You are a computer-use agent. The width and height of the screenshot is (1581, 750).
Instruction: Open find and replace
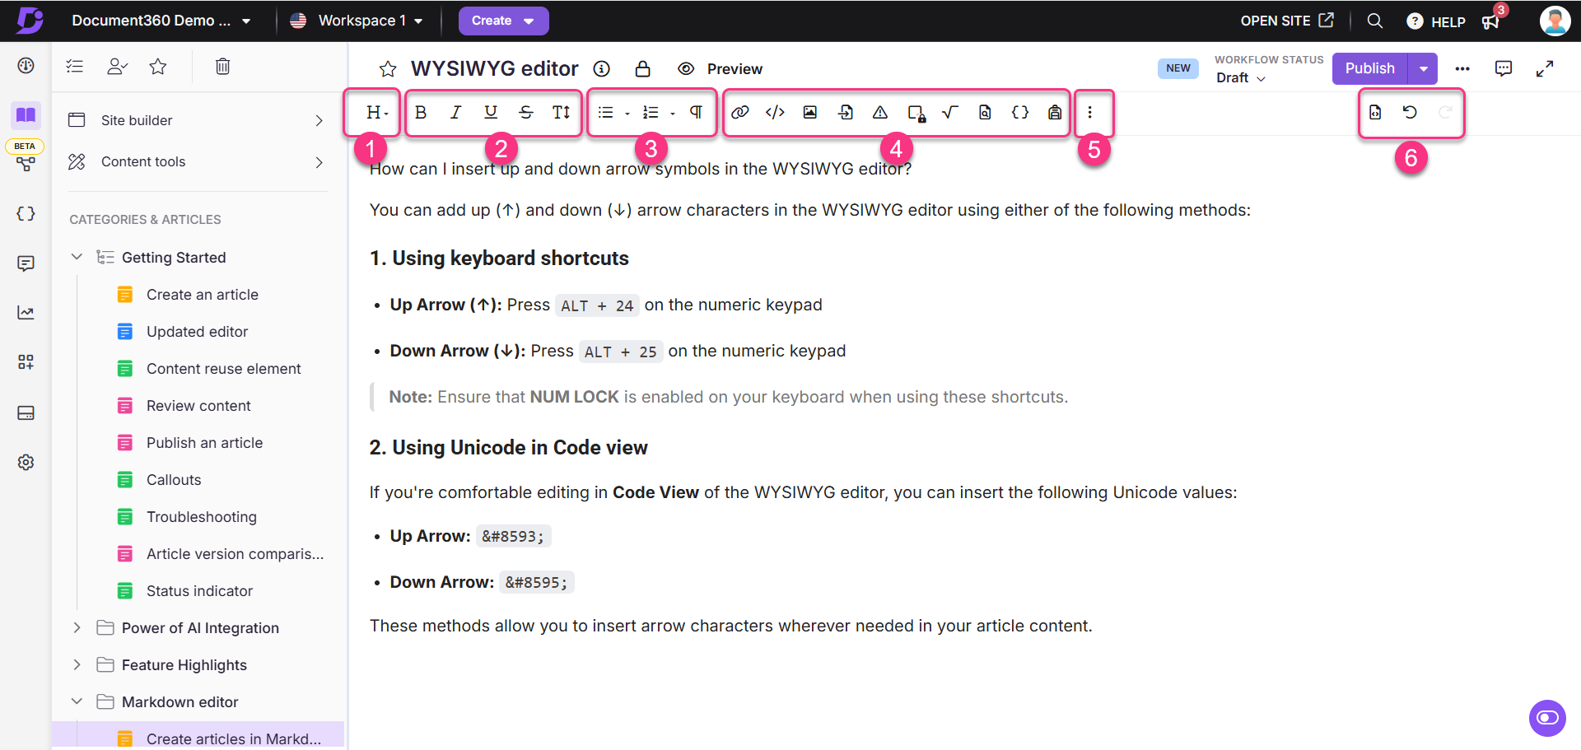[x=985, y=113]
